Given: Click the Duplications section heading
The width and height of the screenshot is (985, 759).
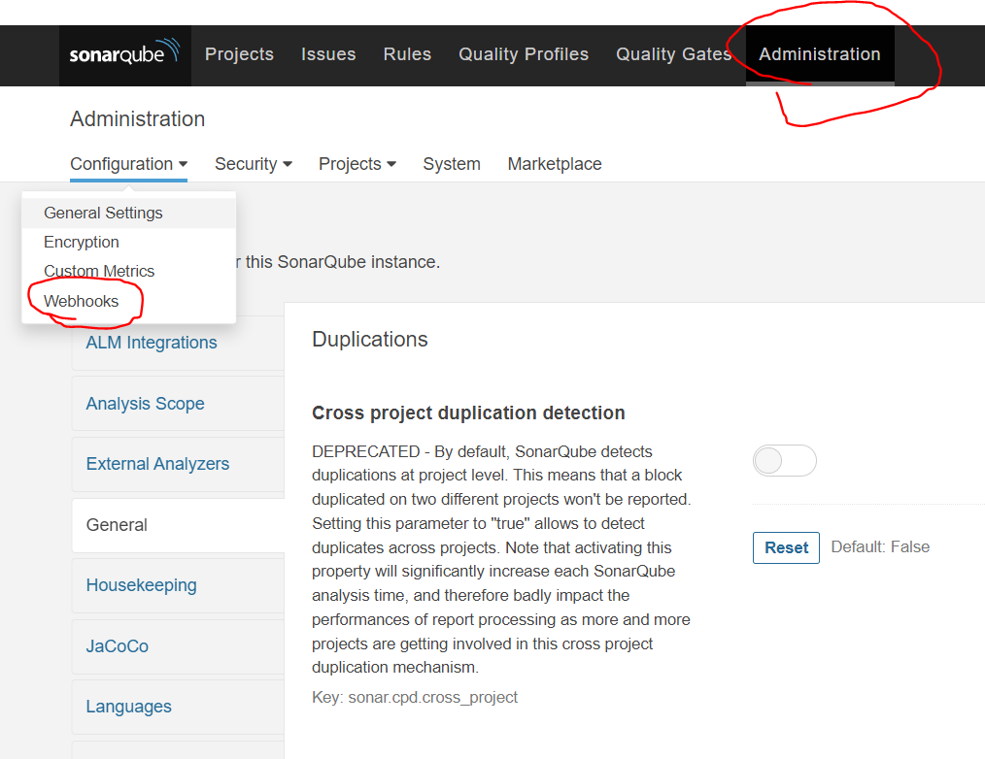Looking at the screenshot, I should tap(369, 339).
